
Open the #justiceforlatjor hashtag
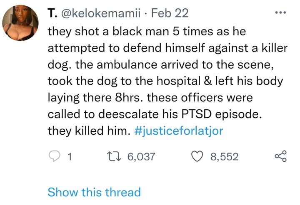tap(179, 131)
